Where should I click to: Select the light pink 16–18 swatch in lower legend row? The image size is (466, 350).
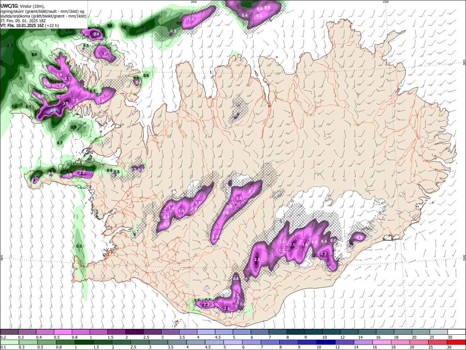pyautogui.click(x=382, y=342)
